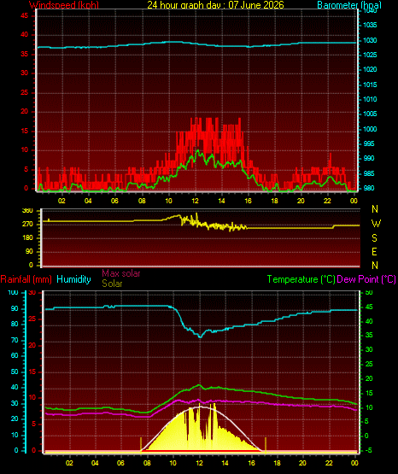The image size is (398, 474).
Task: Click the sunset marker line near 17:00
Action: pyautogui.click(x=266, y=445)
